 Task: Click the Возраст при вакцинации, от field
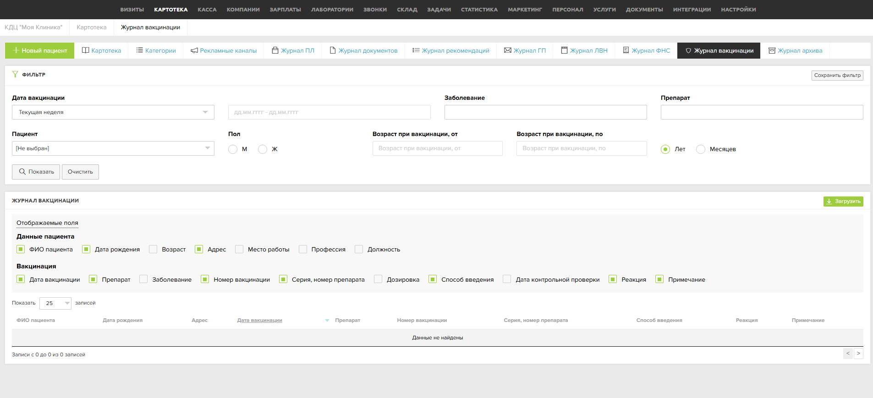click(x=438, y=148)
